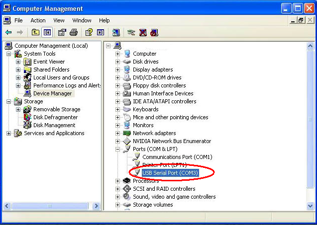317x225 pixels.
Task: Open the Action menu
Action: tap(38, 20)
